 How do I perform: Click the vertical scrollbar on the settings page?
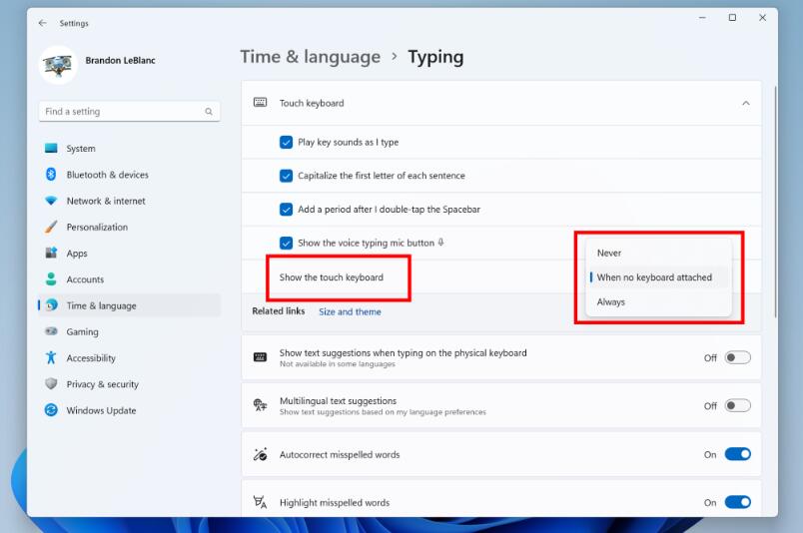(x=775, y=203)
